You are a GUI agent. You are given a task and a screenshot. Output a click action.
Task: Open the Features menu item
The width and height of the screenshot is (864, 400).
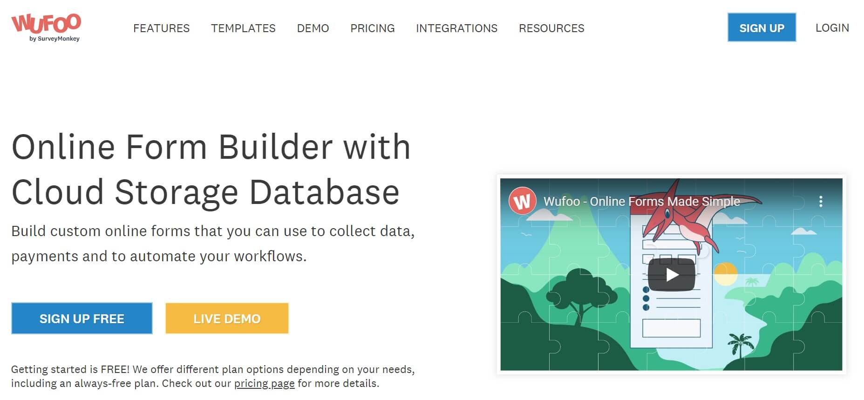[161, 28]
